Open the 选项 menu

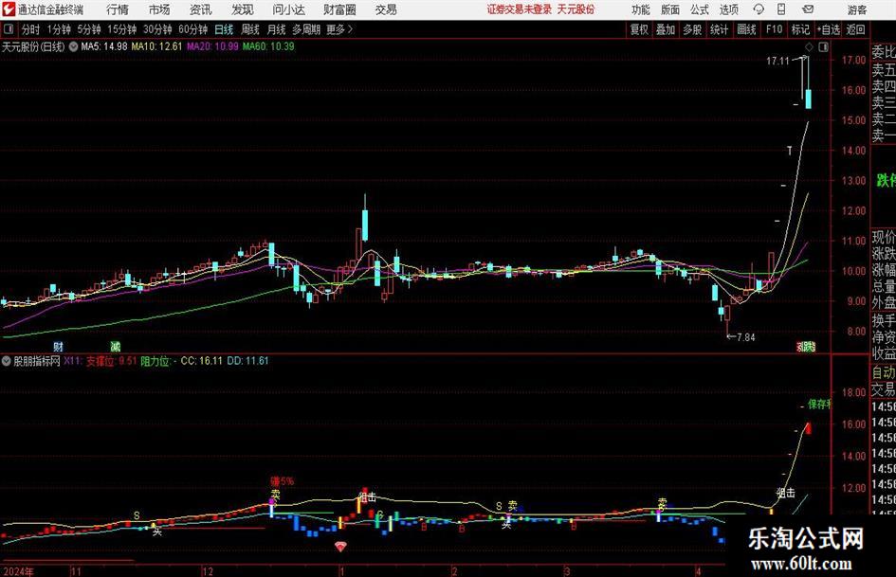728,9
